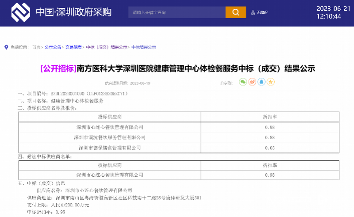The width and height of the screenshot is (354, 217).
Task: Click the 中标折扣率：0.98 line
Action: [x=46, y=212]
